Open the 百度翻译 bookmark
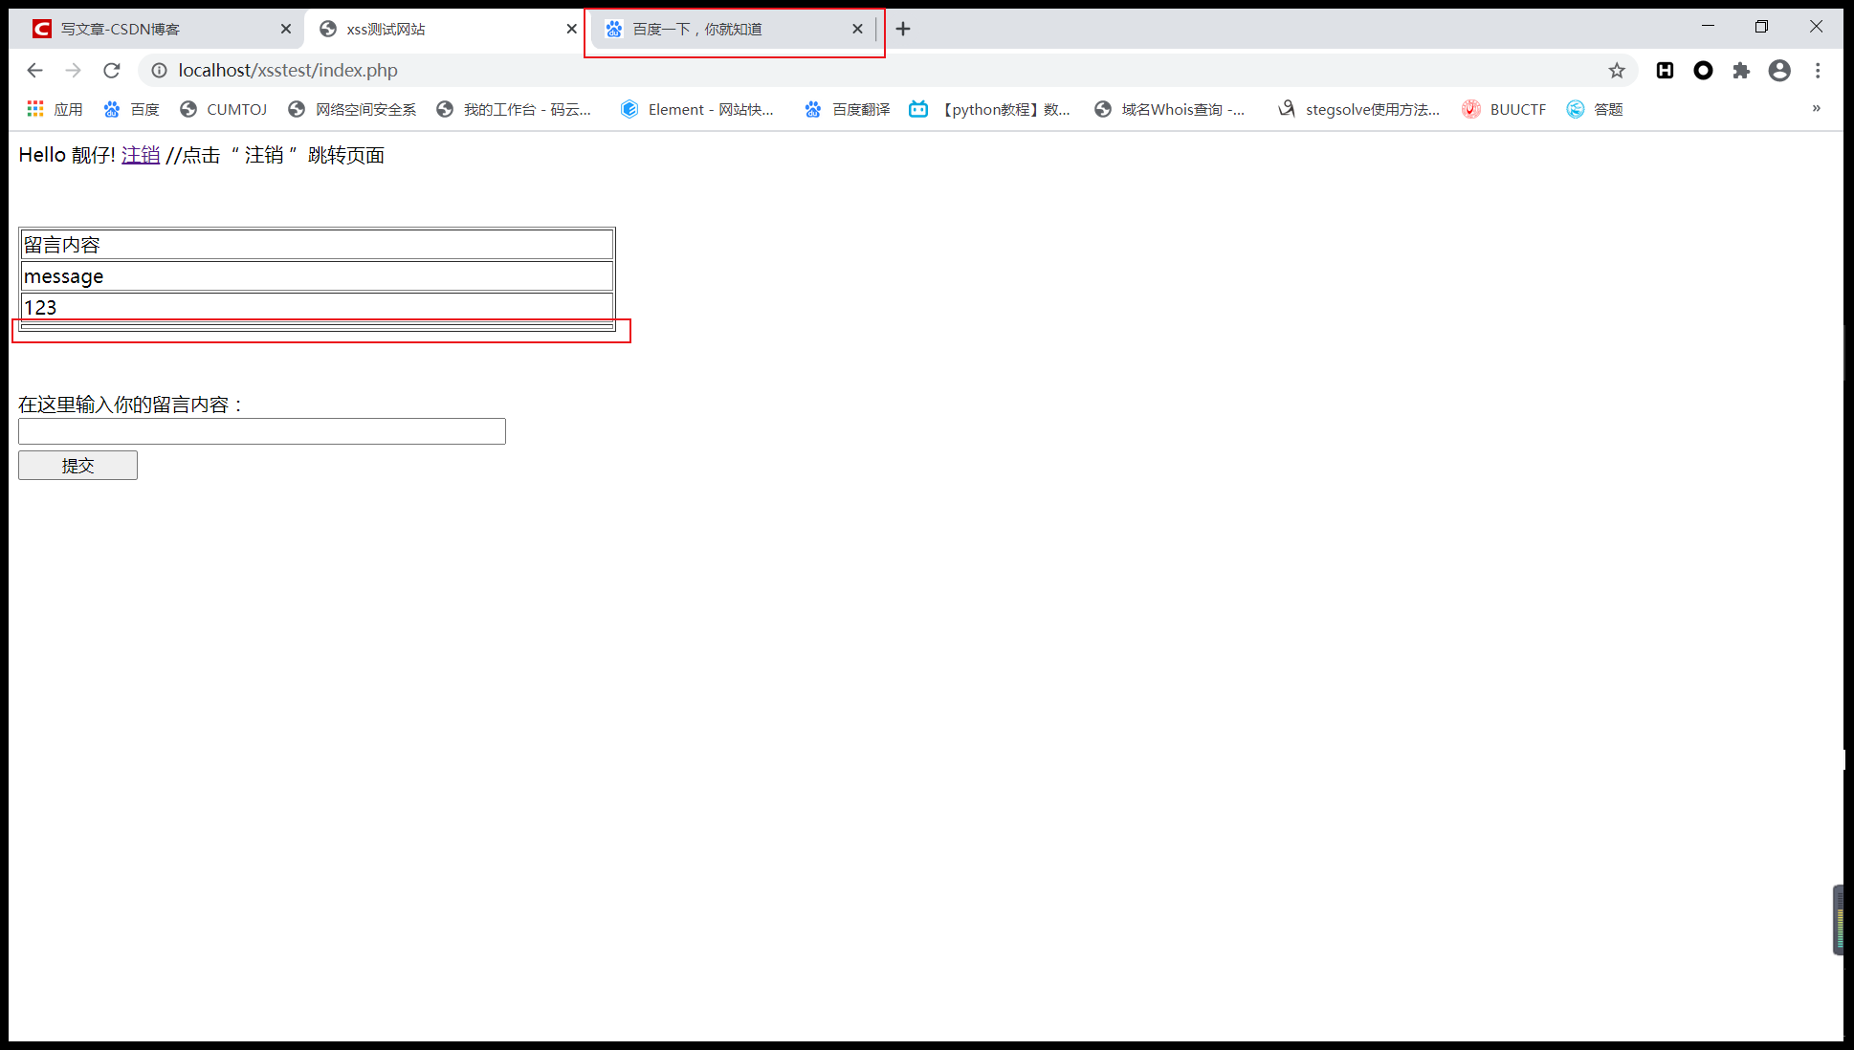This screenshot has width=1854, height=1050. point(848,110)
